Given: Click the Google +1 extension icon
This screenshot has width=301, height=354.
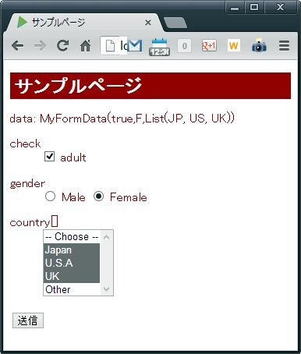Looking at the screenshot, I should click(x=209, y=46).
